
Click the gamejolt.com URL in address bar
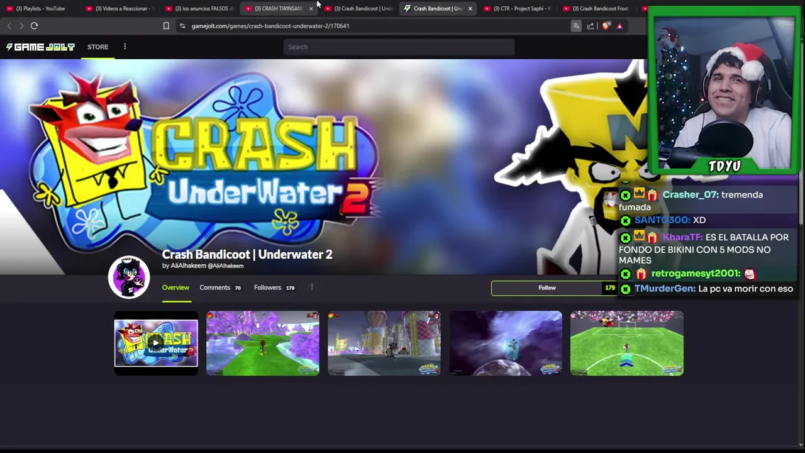tap(270, 26)
